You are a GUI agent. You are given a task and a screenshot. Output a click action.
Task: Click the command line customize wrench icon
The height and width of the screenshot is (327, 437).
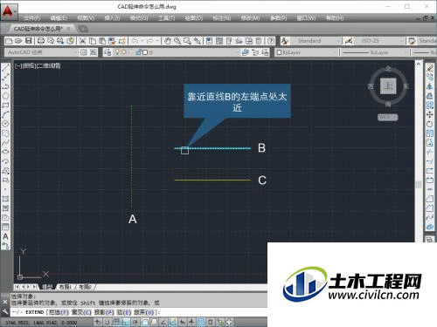(5, 312)
